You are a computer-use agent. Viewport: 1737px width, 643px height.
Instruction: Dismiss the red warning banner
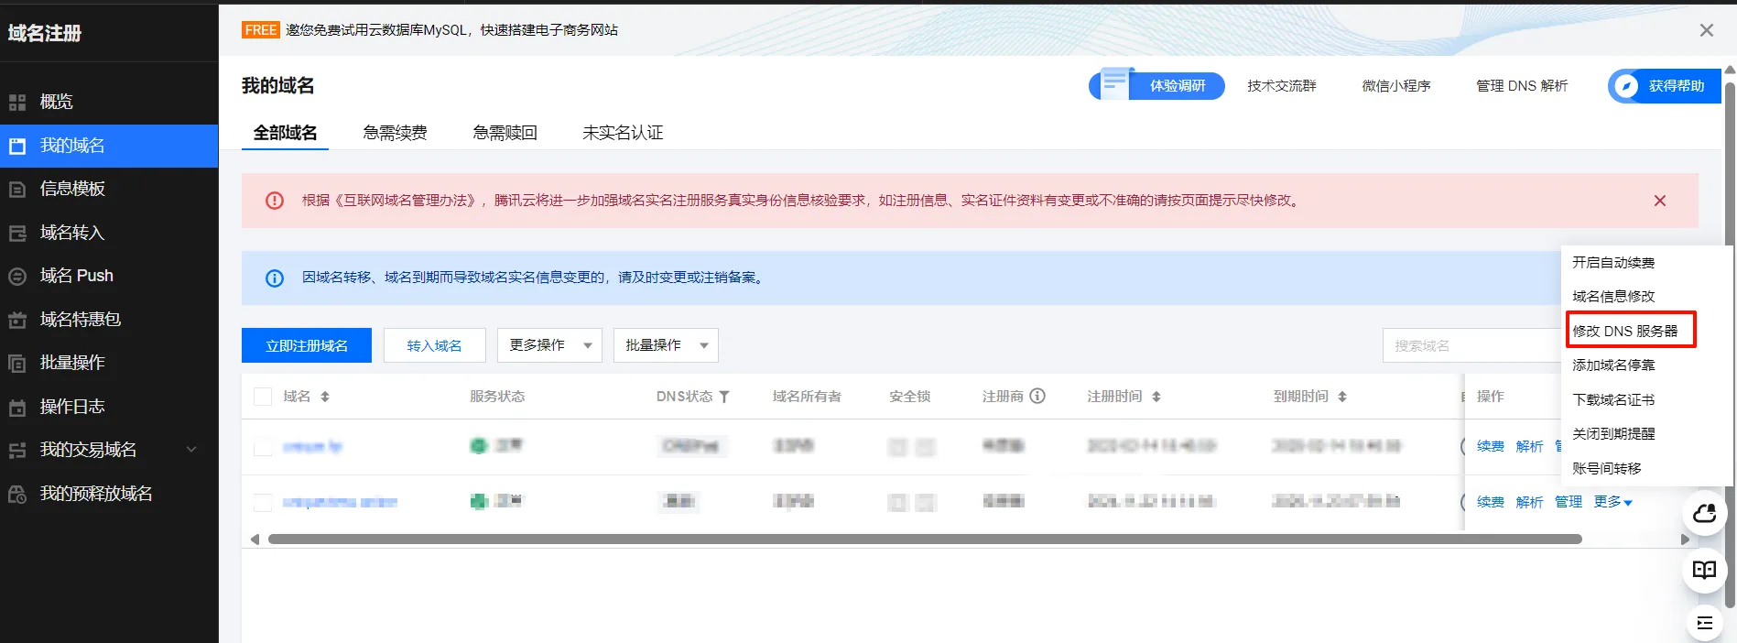tap(1659, 201)
